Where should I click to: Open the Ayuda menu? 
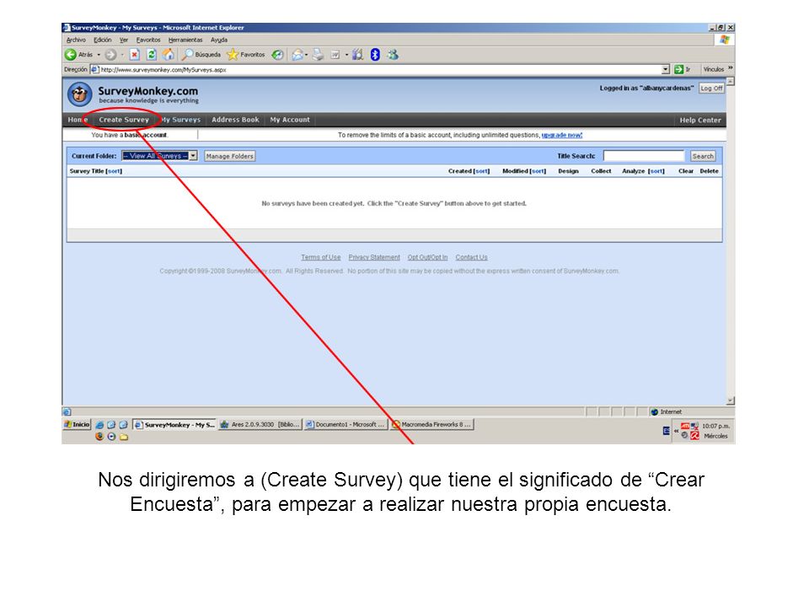[219, 40]
